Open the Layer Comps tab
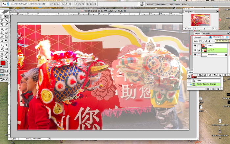The width and height of the screenshot is (230, 144). (174, 4)
